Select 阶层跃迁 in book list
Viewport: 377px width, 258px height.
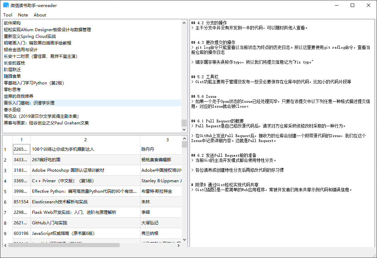pos(92,70)
